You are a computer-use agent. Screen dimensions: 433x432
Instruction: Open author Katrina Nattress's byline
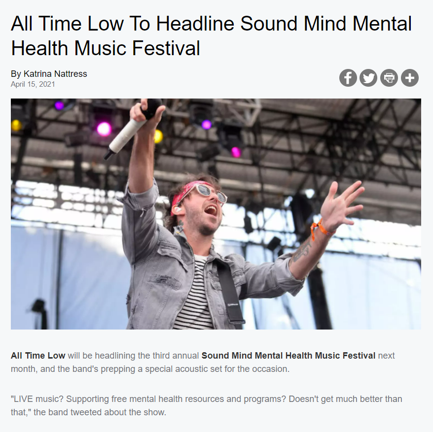pyautogui.click(x=49, y=74)
